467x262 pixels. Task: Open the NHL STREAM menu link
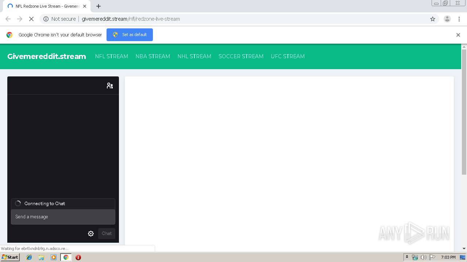click(194, 56)
